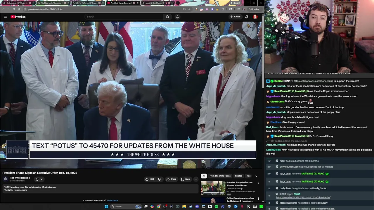Click the address bar URL youtube.com/watch
The height and width of the screenshot is (210, 374).
pyautogui.click(x=45, y=9)
